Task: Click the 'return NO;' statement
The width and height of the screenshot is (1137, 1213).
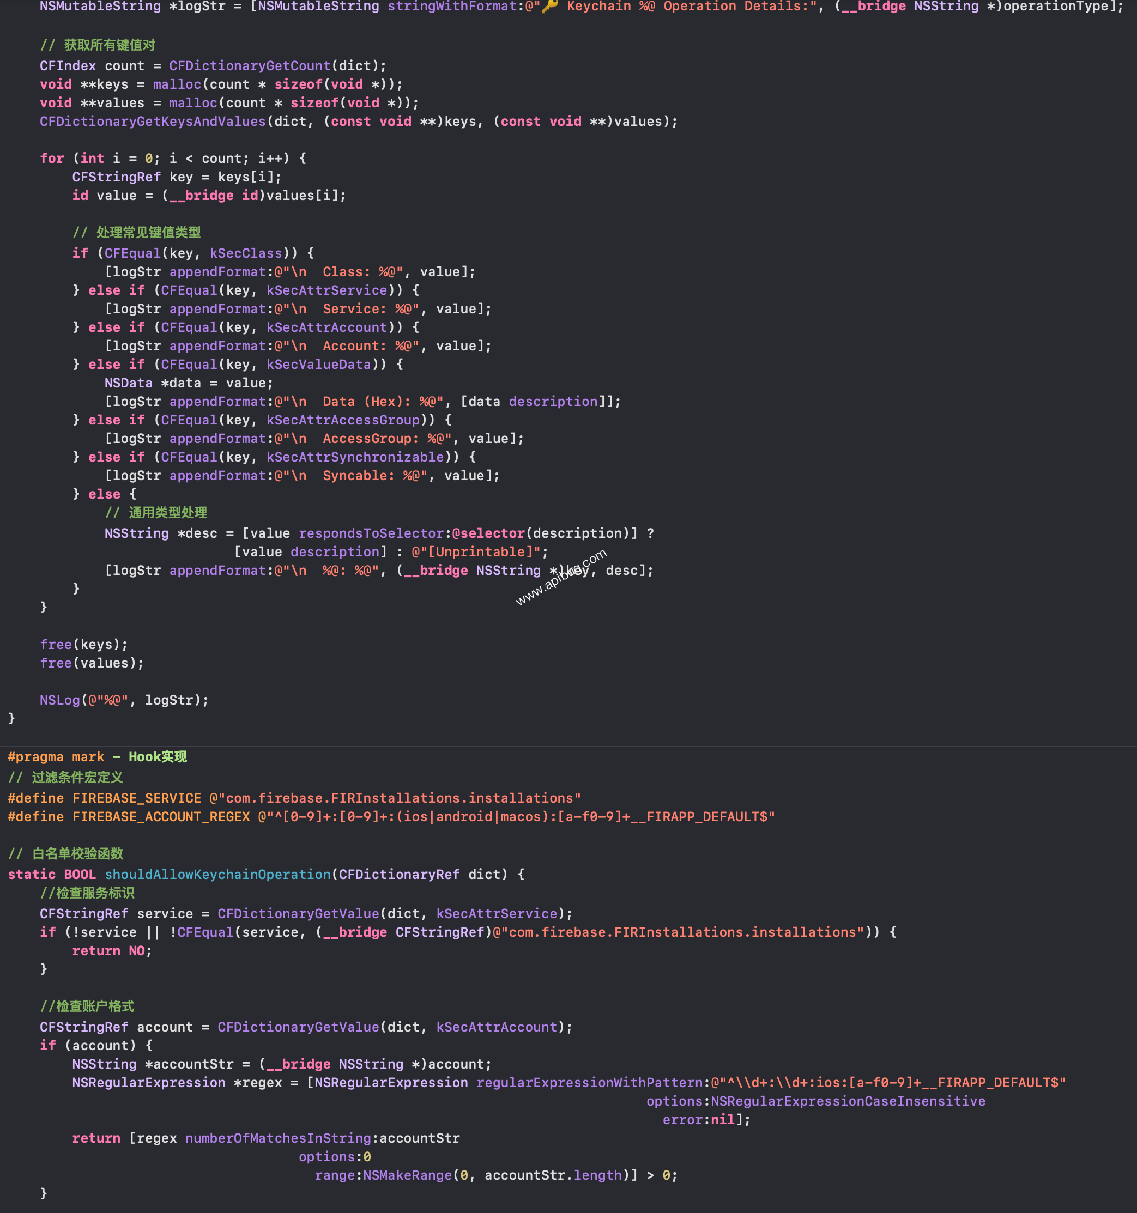Action: coord(112,951)
